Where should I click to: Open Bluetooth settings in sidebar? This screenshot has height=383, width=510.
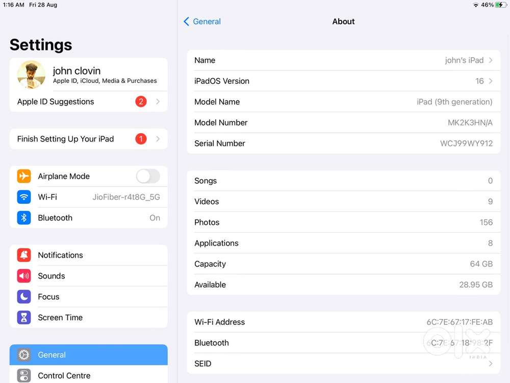click(x=88, y=218)
